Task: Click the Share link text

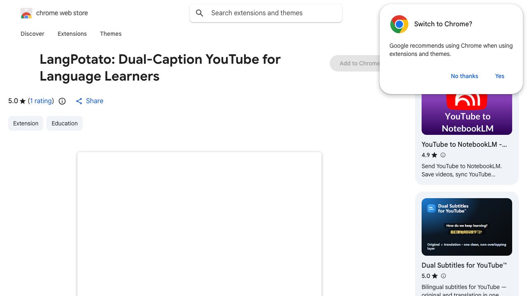Action: point(95,101)
